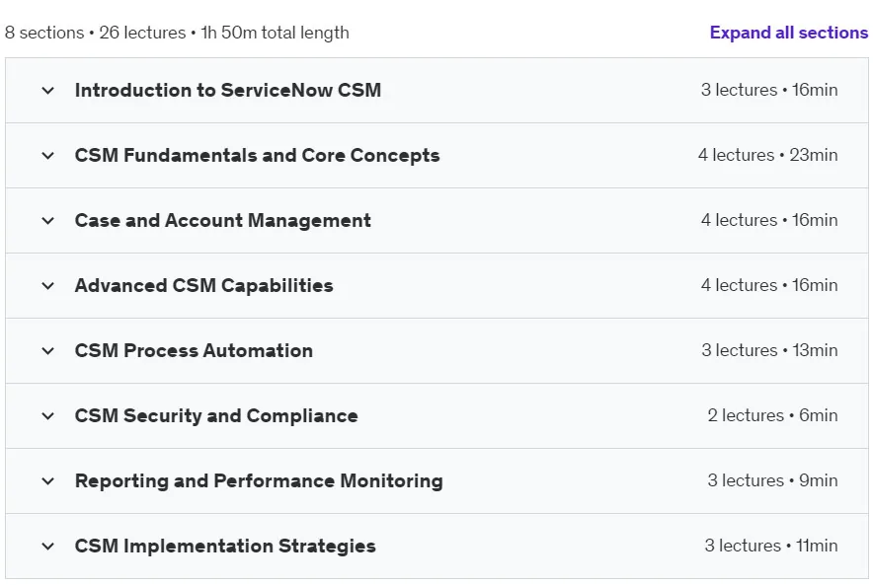Image resolution: width=873 pixels, height=585 pixels.
Task: Select Introduction to ServiceNow CSM title
Action: pyautogui.click(x=228, y=90)
